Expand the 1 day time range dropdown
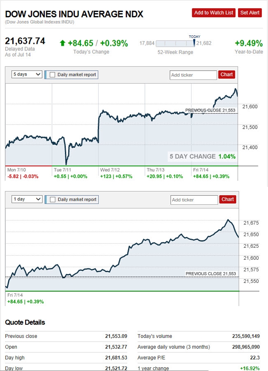Image resolution: width=268 pixels, height=371 pixels. coord(28,199)
